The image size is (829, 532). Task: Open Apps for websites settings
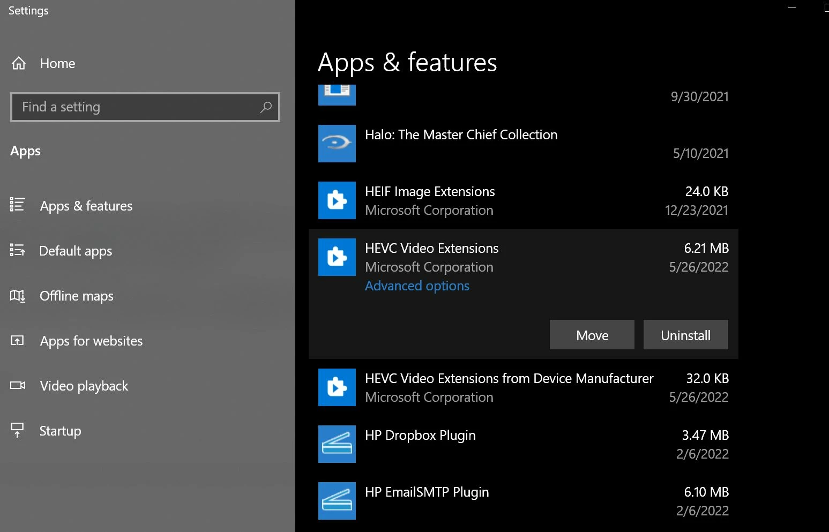[91, 341]
